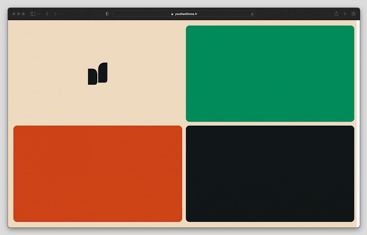Open a new tab with the plus icon
The image size is (367, 235).
coord(345,14)
